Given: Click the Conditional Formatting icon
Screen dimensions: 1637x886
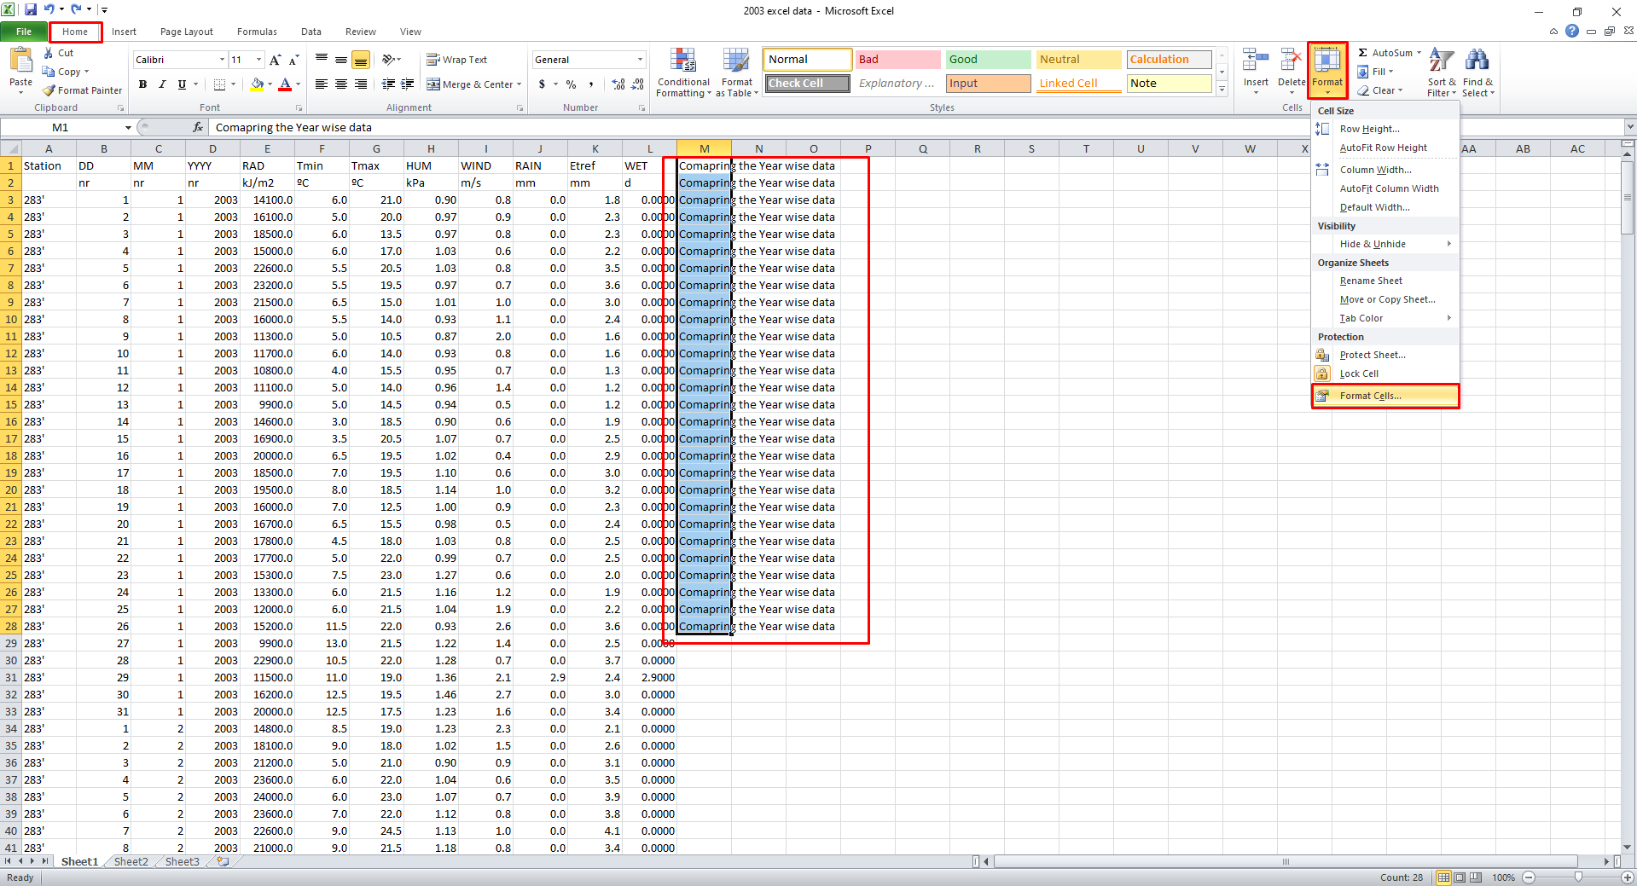Looking at the screenshot, I should 682,61.
